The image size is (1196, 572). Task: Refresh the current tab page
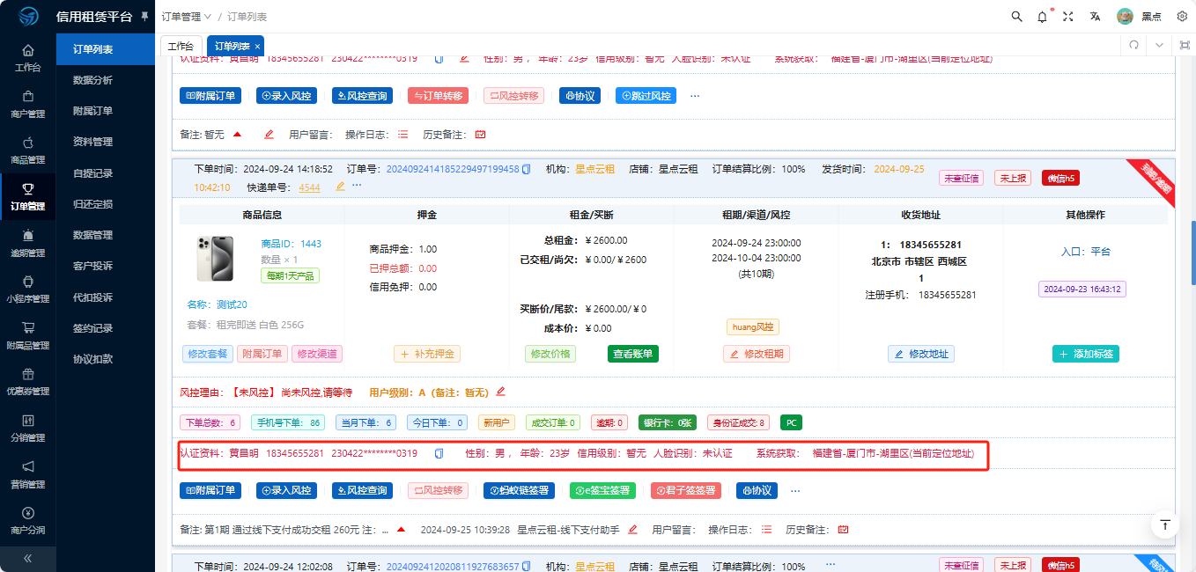1134,45
